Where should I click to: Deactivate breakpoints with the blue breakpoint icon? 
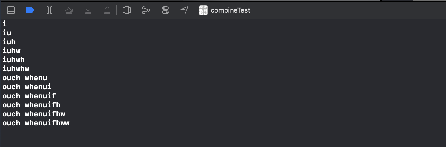30,10
